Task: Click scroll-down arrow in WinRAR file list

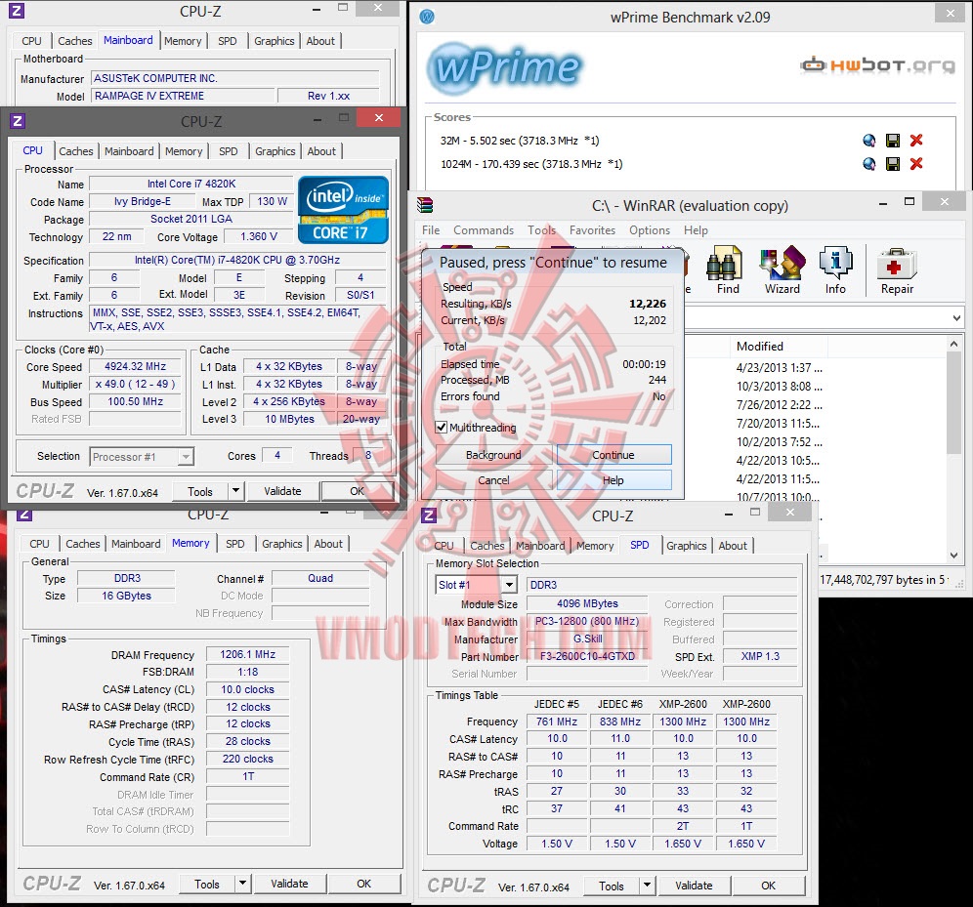Action: point(953,556)
